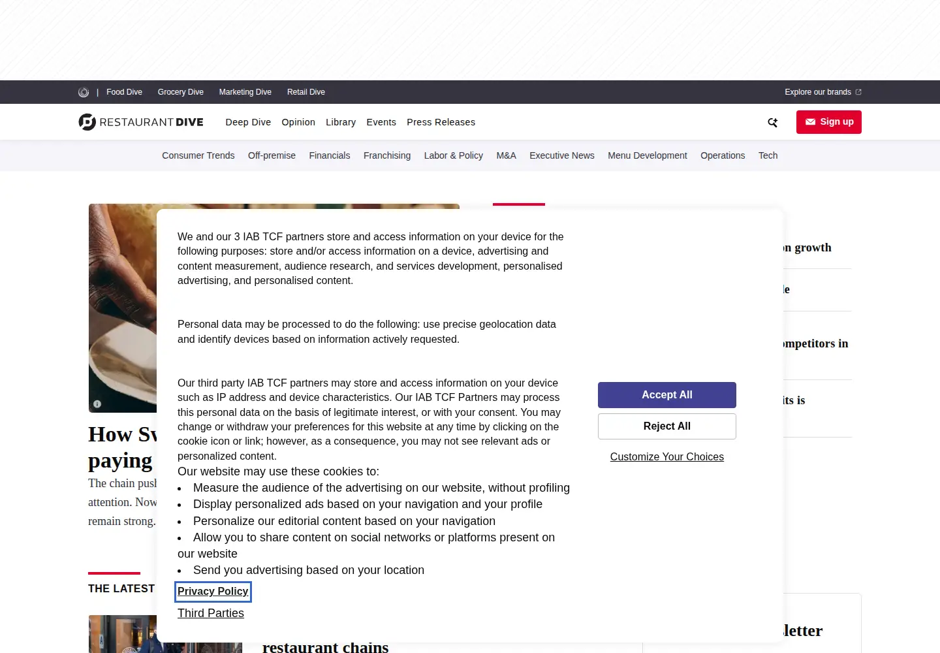Go to the Tech topic
The width and height of the screenshot is (940, 653).
click(768, 155)
